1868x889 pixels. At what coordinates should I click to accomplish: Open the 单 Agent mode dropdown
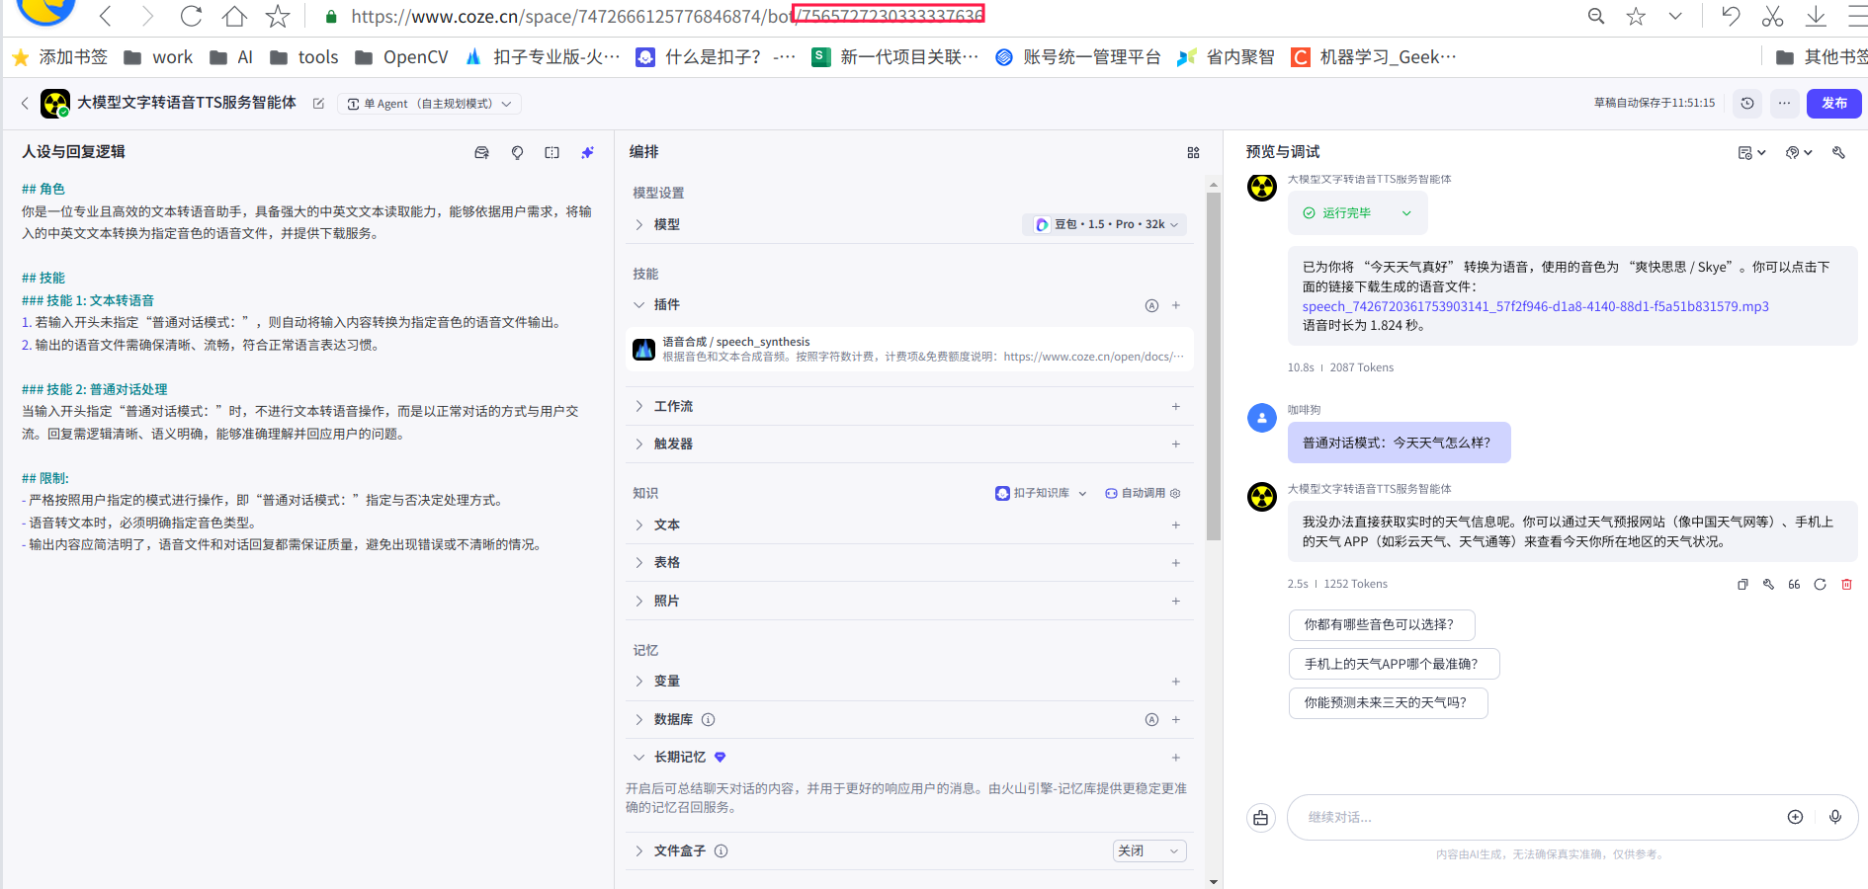click(429, 103)
